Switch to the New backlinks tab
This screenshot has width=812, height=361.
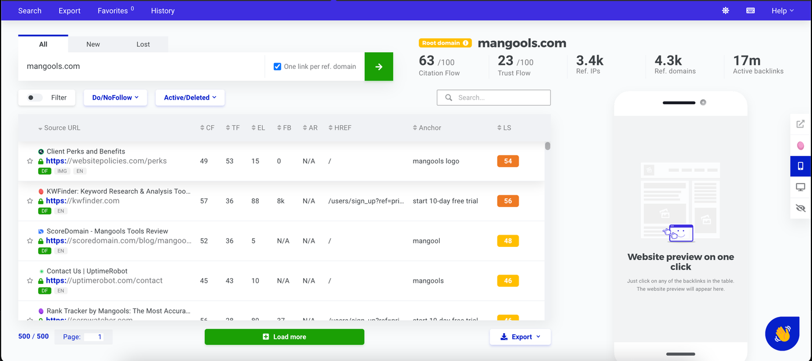[x=93, y=44]
